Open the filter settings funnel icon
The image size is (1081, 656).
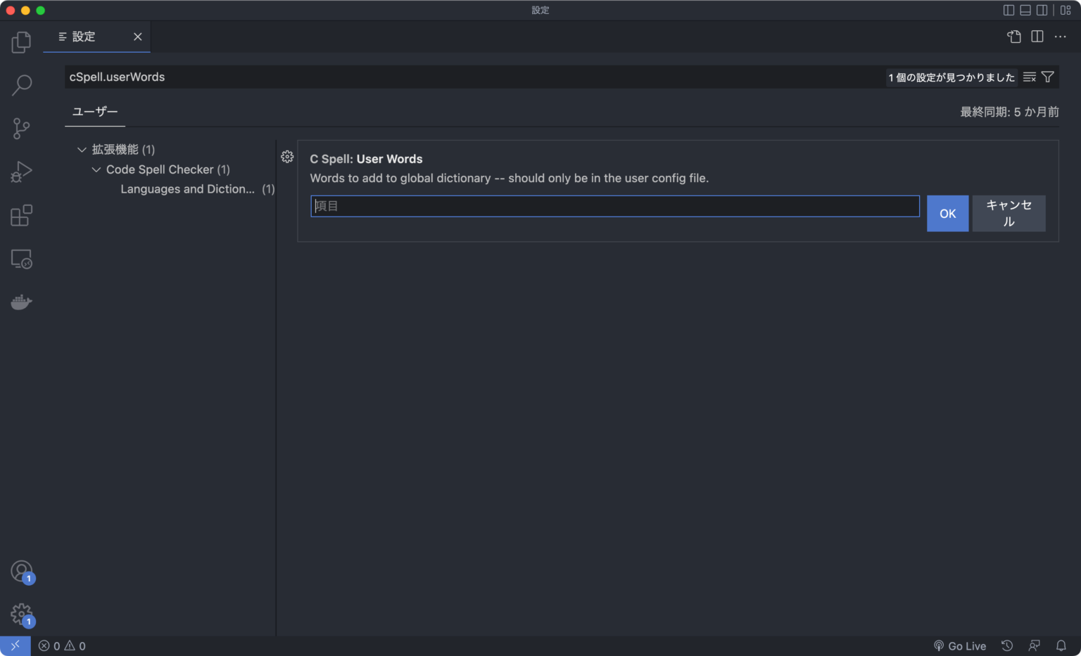click(x=1048, y=77)
